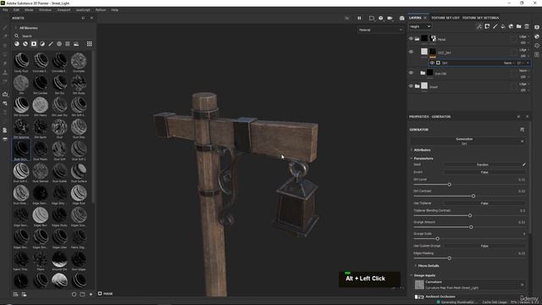Hide the Metal layer group
The width and height of the screenshot is (542, 305).
coord(411,39)
